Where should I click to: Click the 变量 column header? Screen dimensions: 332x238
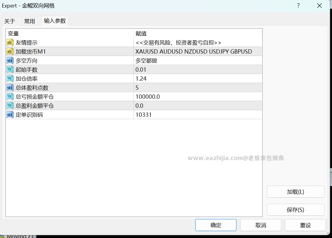(x=70, y=33)
